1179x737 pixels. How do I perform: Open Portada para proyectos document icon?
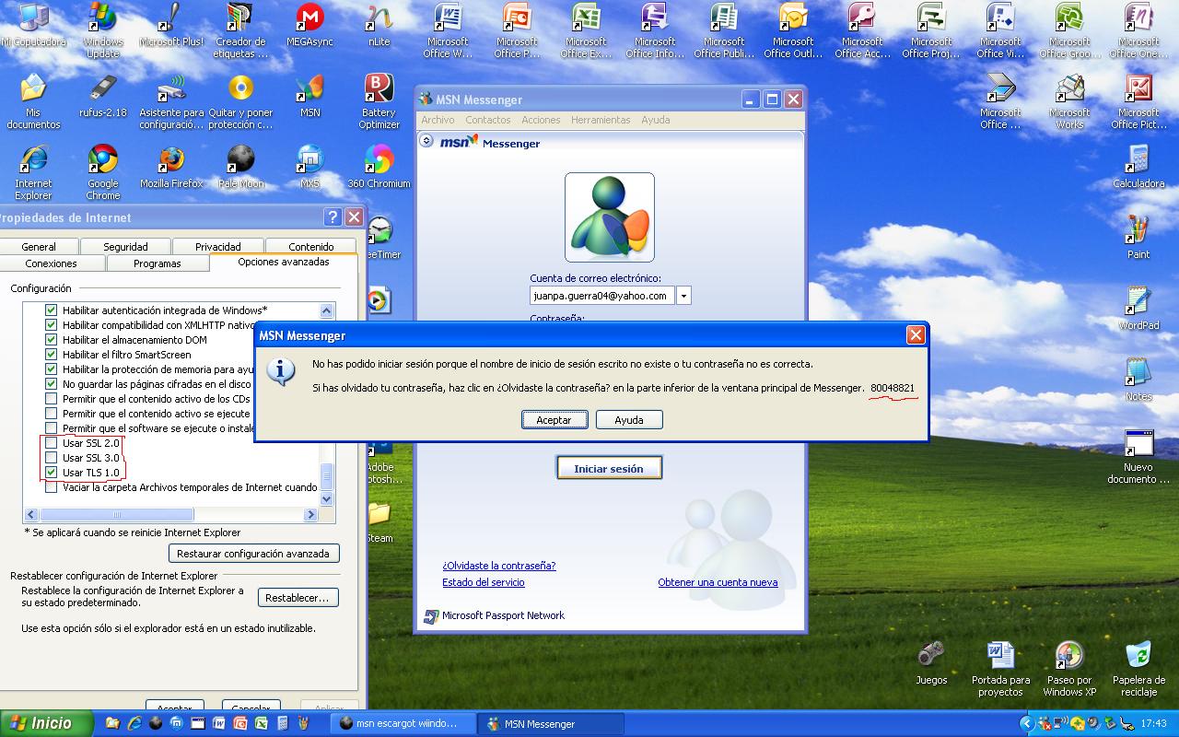point(1000,669)
